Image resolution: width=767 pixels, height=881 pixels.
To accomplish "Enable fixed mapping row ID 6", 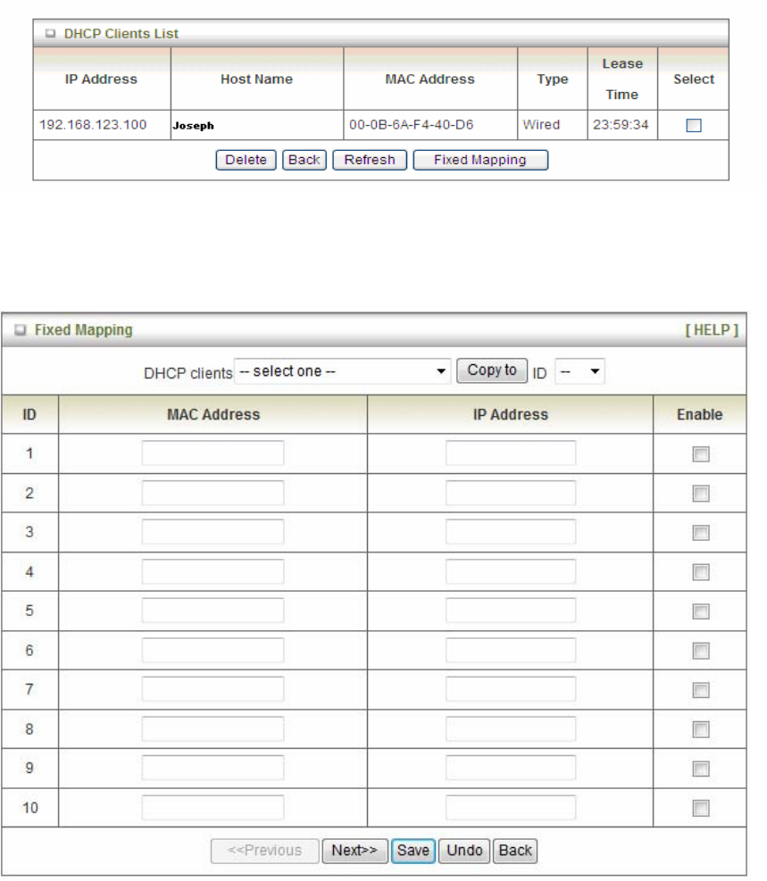I will point(700,650).
